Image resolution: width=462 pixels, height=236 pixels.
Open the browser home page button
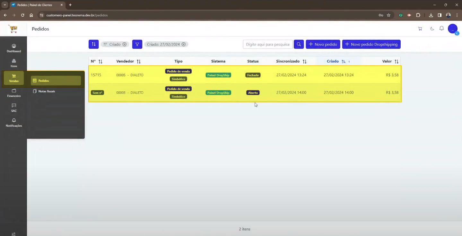[31, 15]
